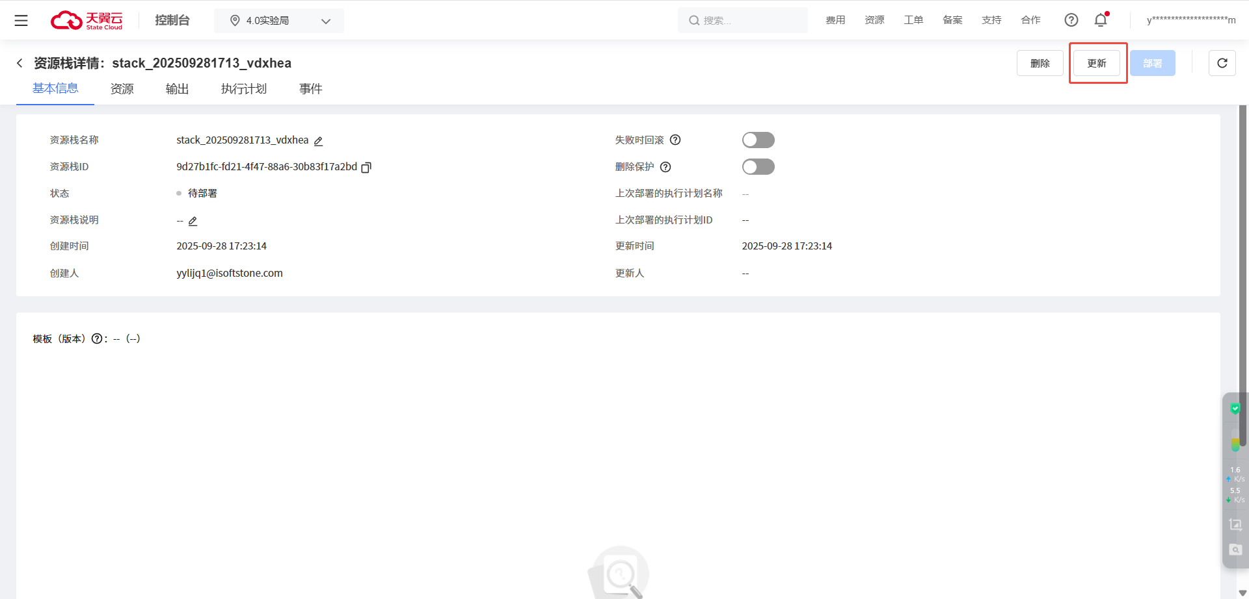Click the green shield icon in side widget
Screen dimensions: 1249x599
1235,409
